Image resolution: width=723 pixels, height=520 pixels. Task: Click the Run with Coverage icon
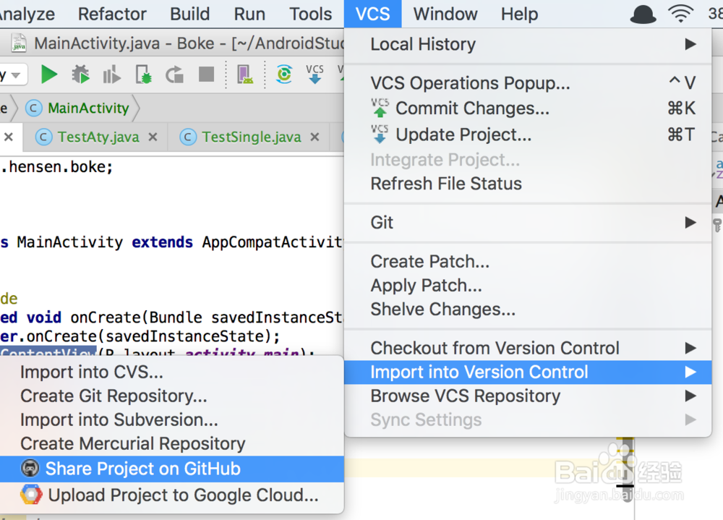[x=112, y=74]
